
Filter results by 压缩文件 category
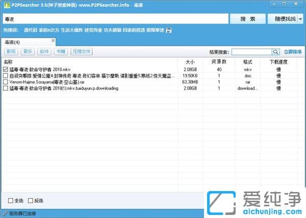(x=82, y=51)
